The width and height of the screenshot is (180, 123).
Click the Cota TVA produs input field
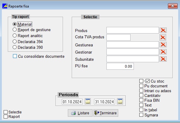118,37
